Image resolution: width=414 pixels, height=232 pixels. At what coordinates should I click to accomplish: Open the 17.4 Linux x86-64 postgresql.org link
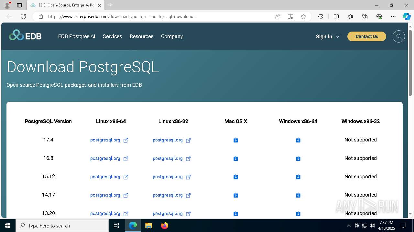(x=109, y=140)
